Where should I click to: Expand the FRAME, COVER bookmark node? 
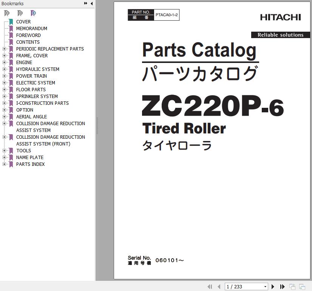tap(4, 55)
